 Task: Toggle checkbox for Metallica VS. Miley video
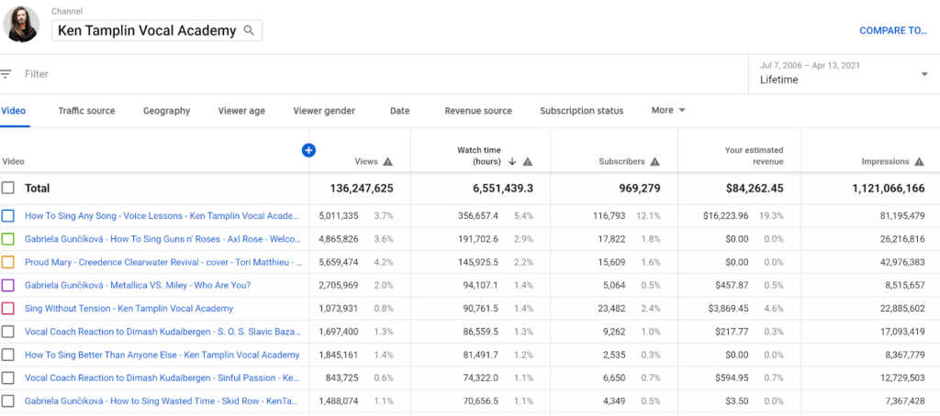[7, 286]
